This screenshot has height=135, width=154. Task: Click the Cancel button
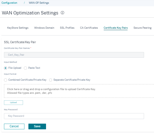click(14, 126)
